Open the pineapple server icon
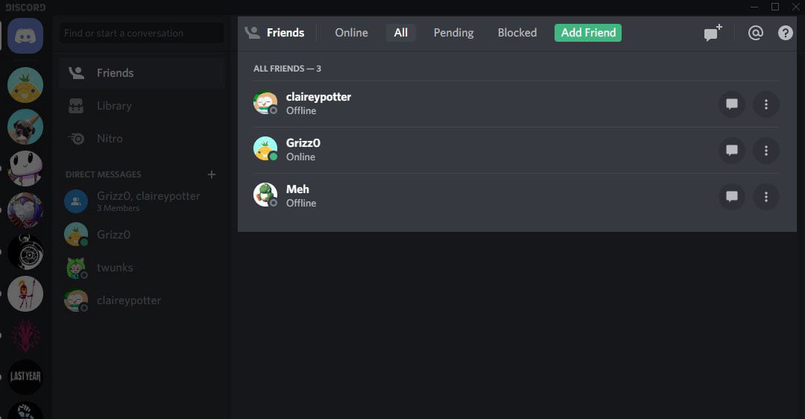 pos(25,85)
